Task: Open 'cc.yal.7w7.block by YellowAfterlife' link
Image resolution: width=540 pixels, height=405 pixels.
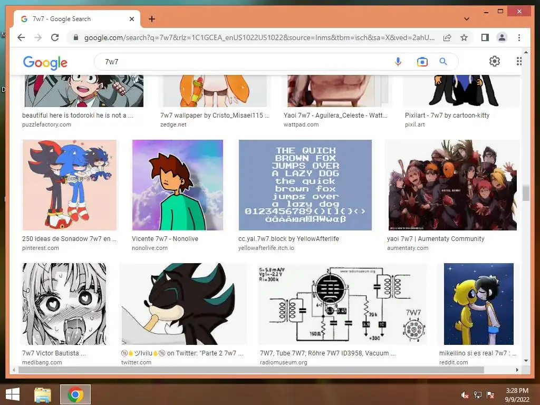Action: [288, 239]
